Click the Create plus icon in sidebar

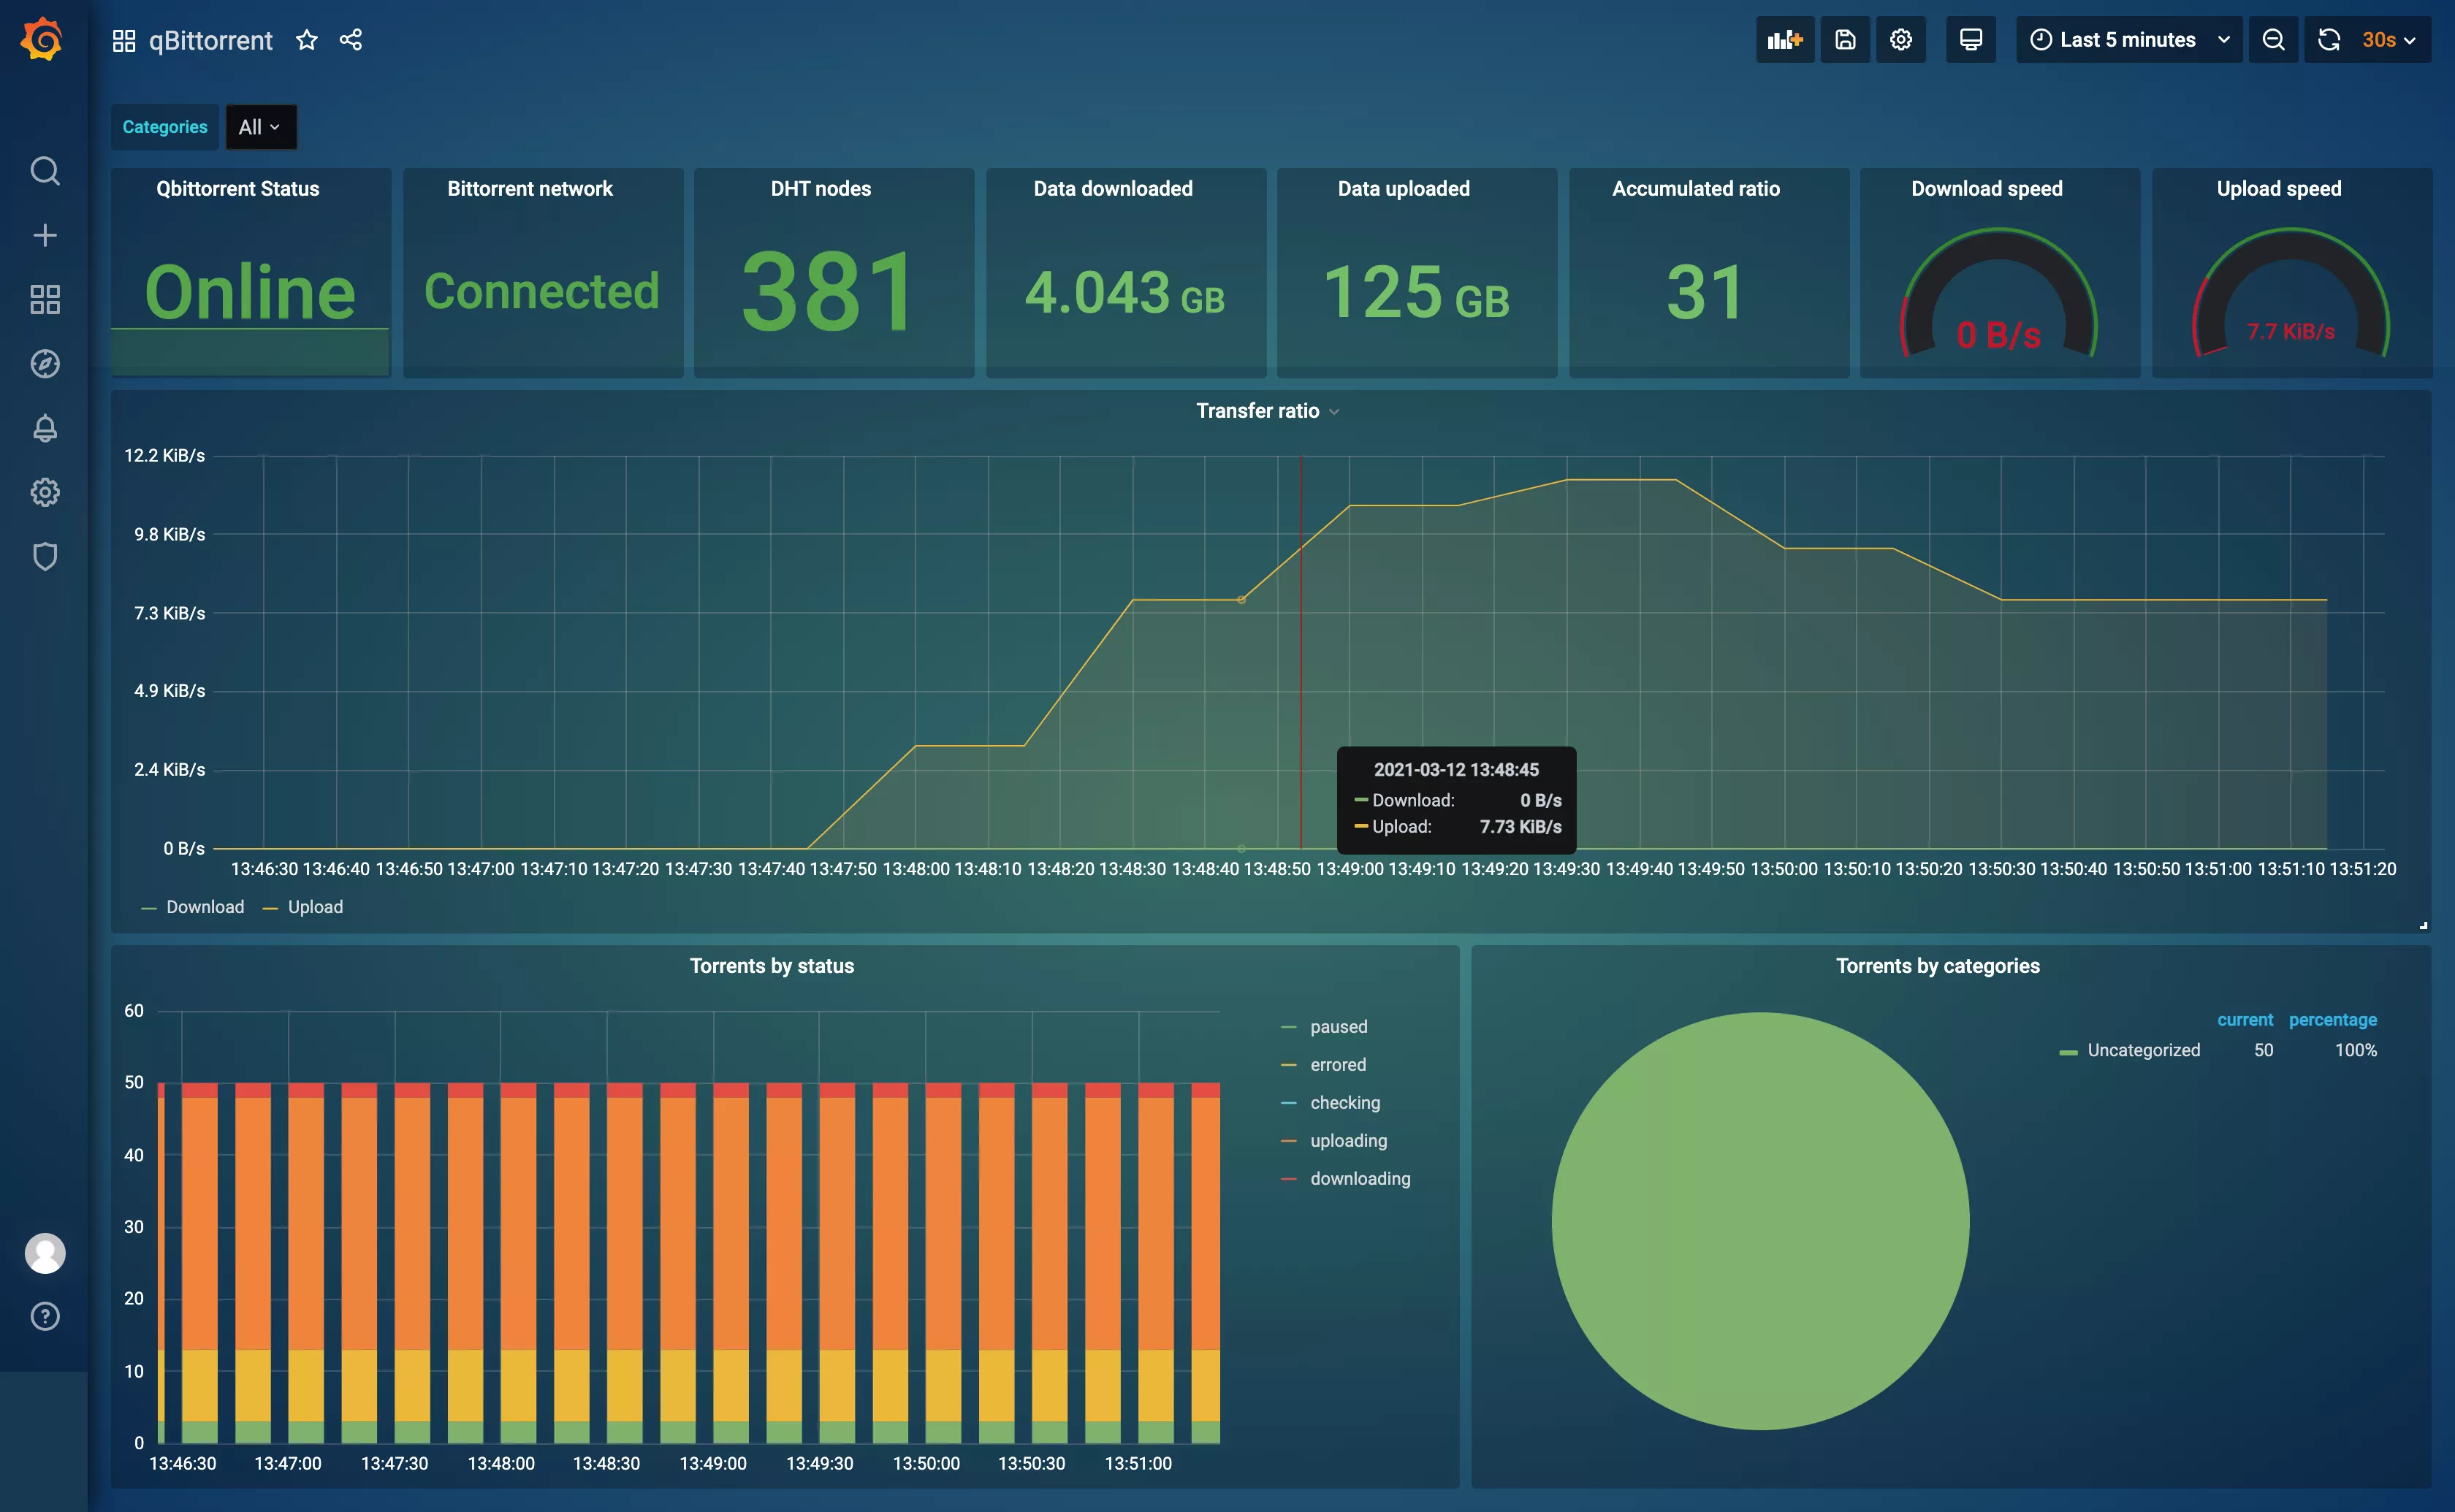(x=45, y=235)
